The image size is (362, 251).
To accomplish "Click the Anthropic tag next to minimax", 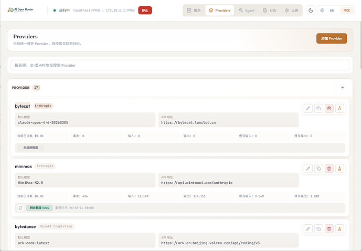I will pos(45,166).
